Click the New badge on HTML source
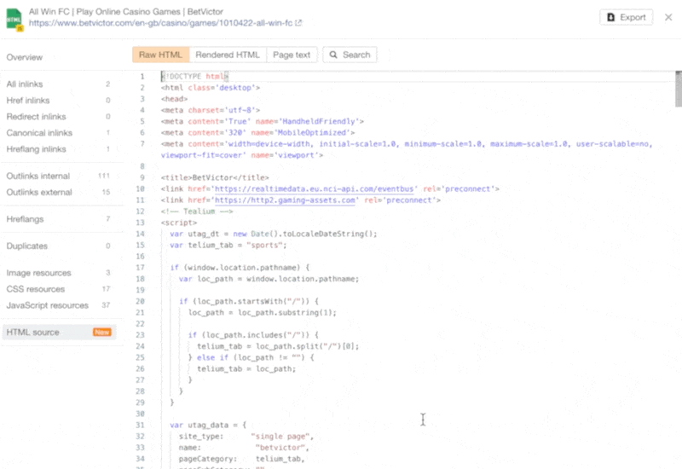This screenshot has height=469, width=682. click(101, 333)
